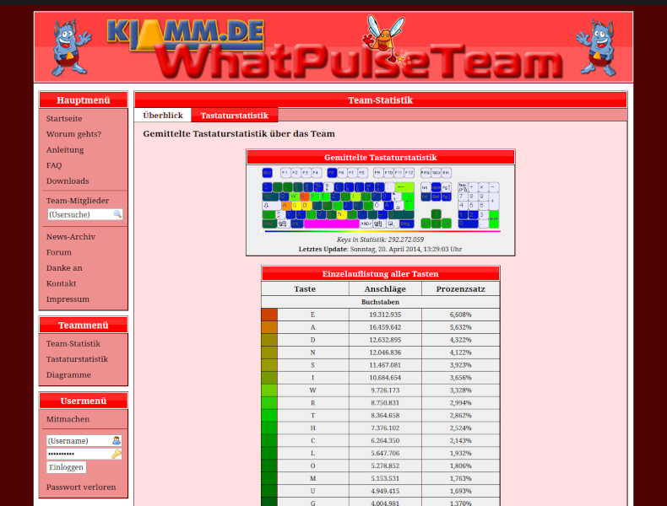Click the color swatch beside row D
The height and width of the screenshot is (506, 667).
click(x=269, y=340)
